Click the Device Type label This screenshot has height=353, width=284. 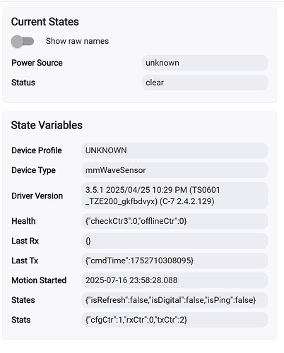coord(33,170)
